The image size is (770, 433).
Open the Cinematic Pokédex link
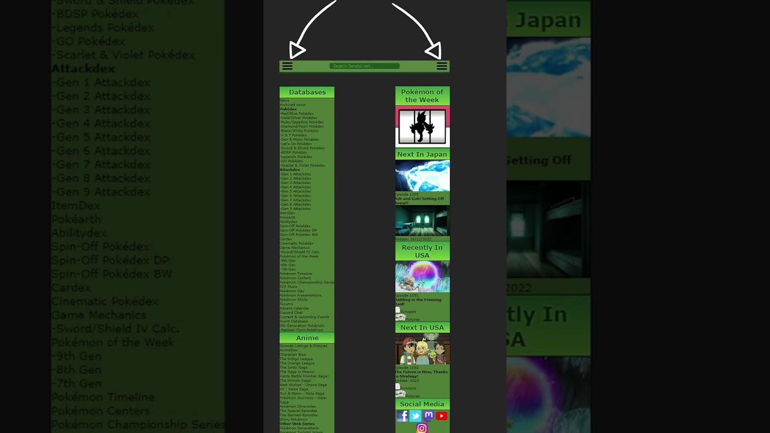tap(297, 244)
